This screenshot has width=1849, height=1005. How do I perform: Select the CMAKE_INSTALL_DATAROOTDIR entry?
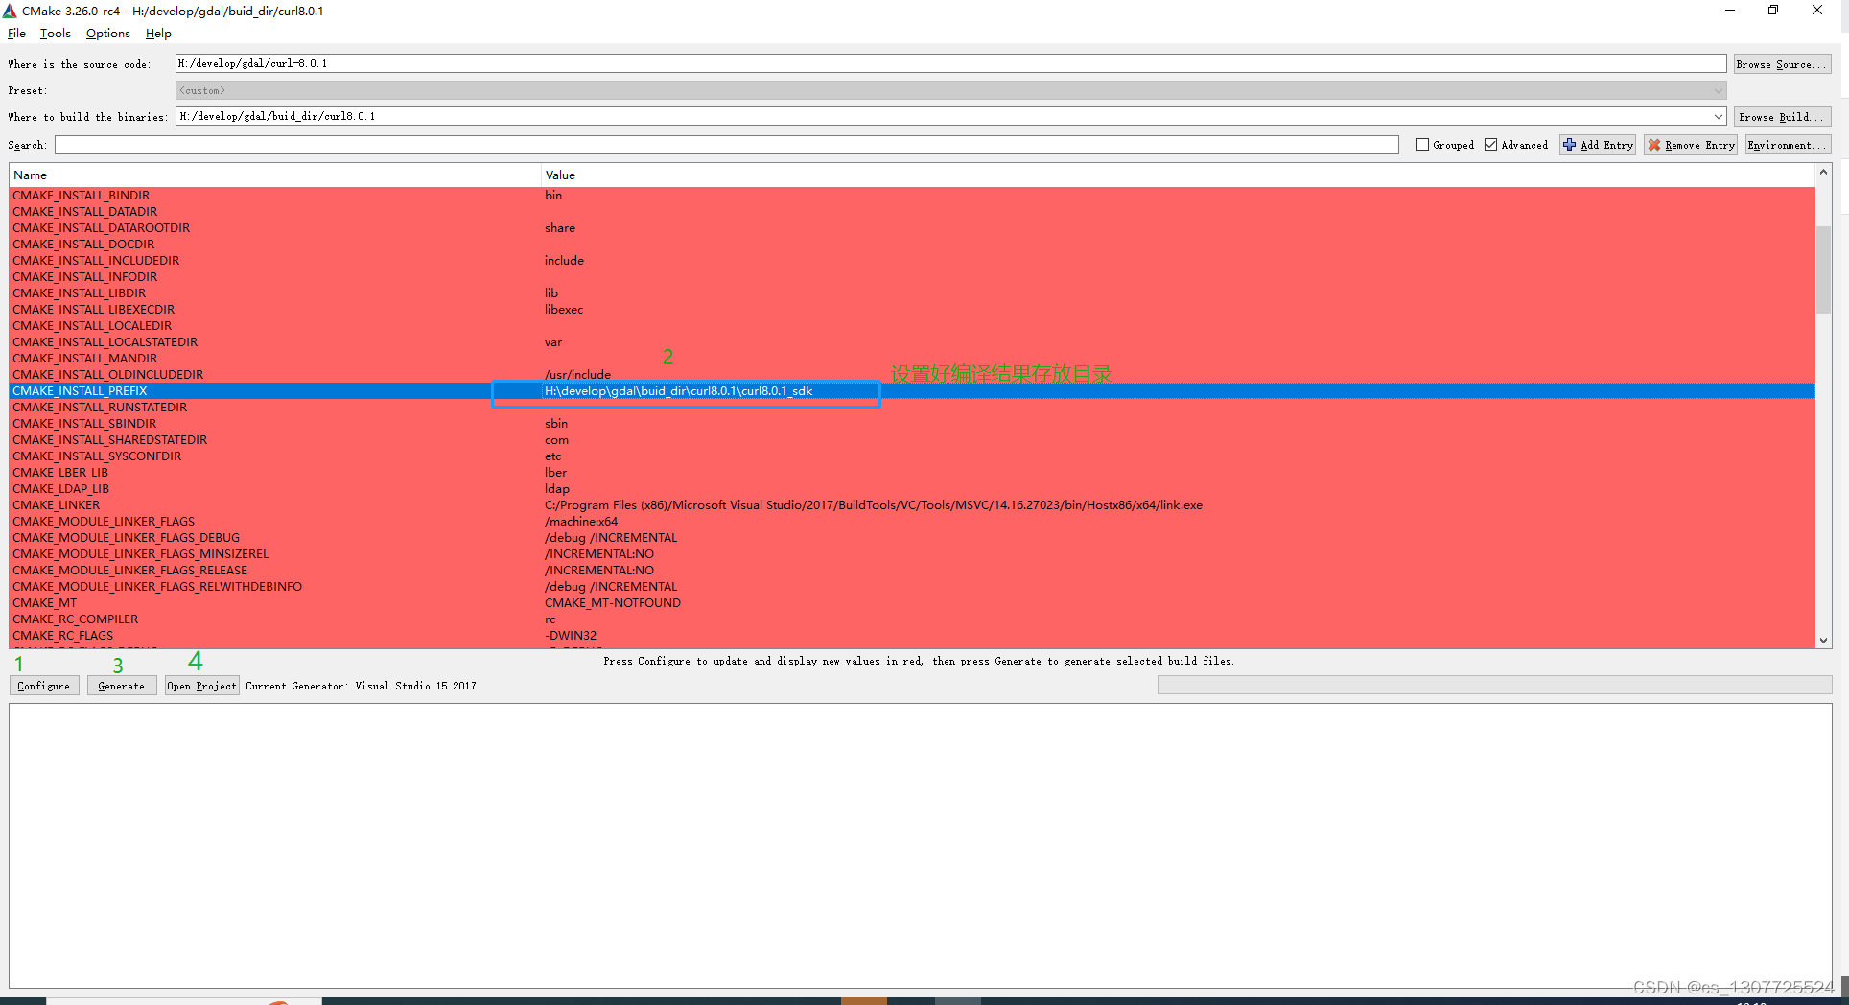coord(101,228)
